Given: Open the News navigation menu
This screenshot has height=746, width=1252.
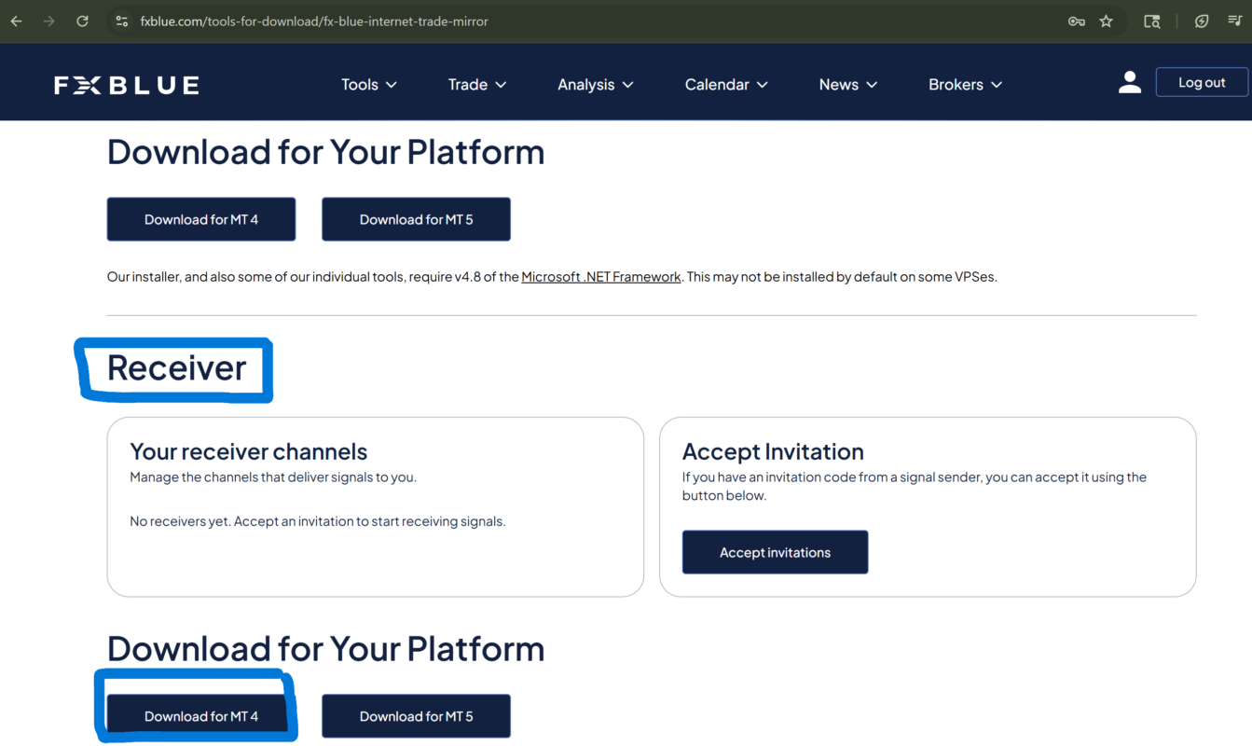Looking at the screenshot, I should pyautogui.click(x=848, y=85).
